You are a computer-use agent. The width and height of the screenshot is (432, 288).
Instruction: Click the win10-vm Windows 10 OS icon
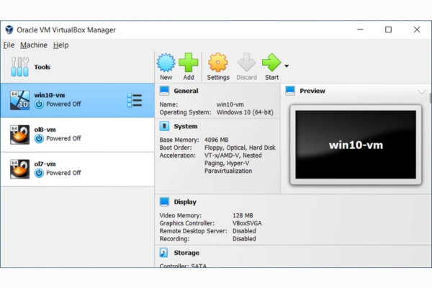click(19, 100)
